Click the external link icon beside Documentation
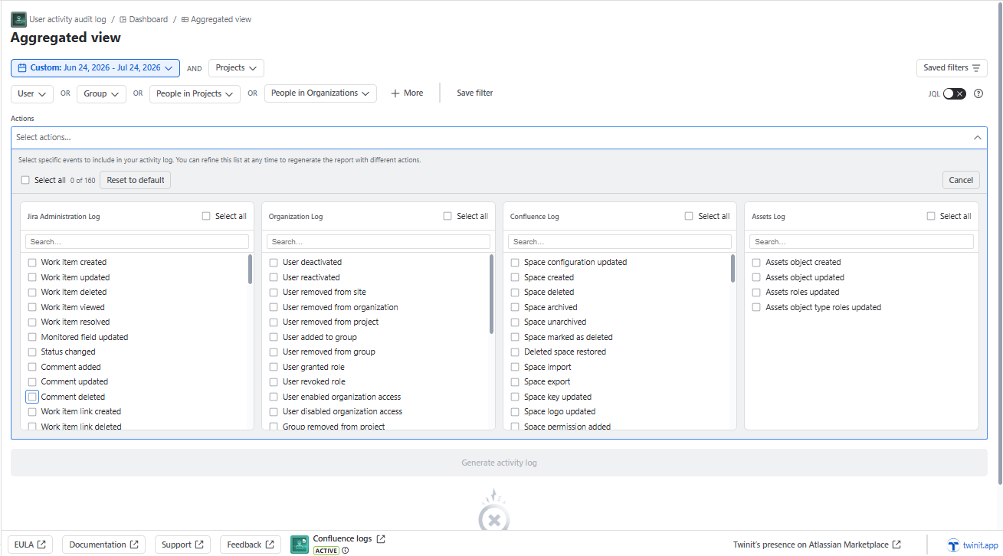This screenshot has height=556, width=1003. coord(133,545)
